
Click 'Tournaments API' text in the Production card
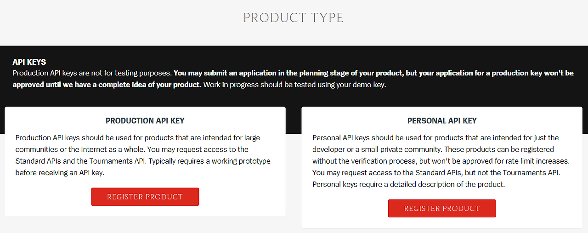point(123,161)
